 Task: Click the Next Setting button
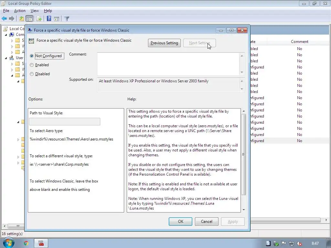199,43
